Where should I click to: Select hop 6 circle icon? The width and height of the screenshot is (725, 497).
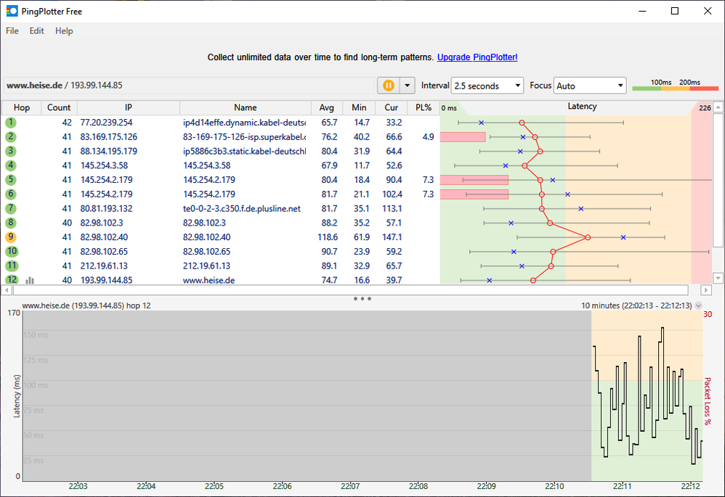click(11, 194)
